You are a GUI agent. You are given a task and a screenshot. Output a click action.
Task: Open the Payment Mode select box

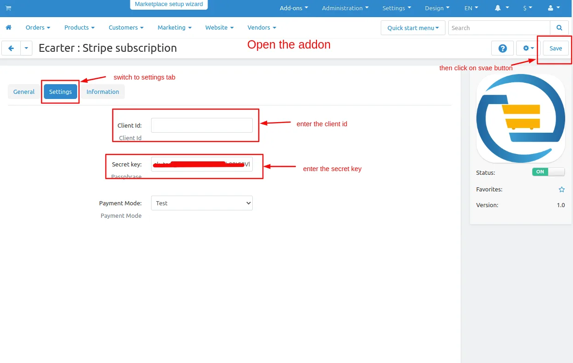tap(202, 203)
